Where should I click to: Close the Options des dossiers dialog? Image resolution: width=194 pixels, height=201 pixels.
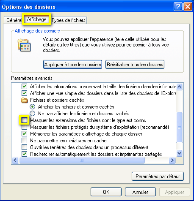pyautogui.click(x=188, y=6)
